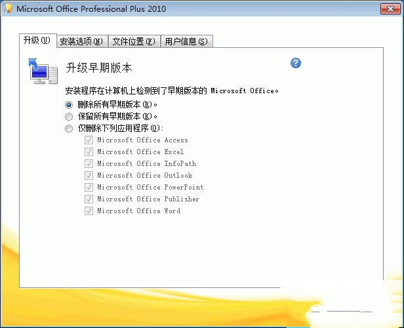Viewport: 404px width, 328px height.
Task: Click the title Microsoft Office Professional Plus 2010
Action: 91,9
